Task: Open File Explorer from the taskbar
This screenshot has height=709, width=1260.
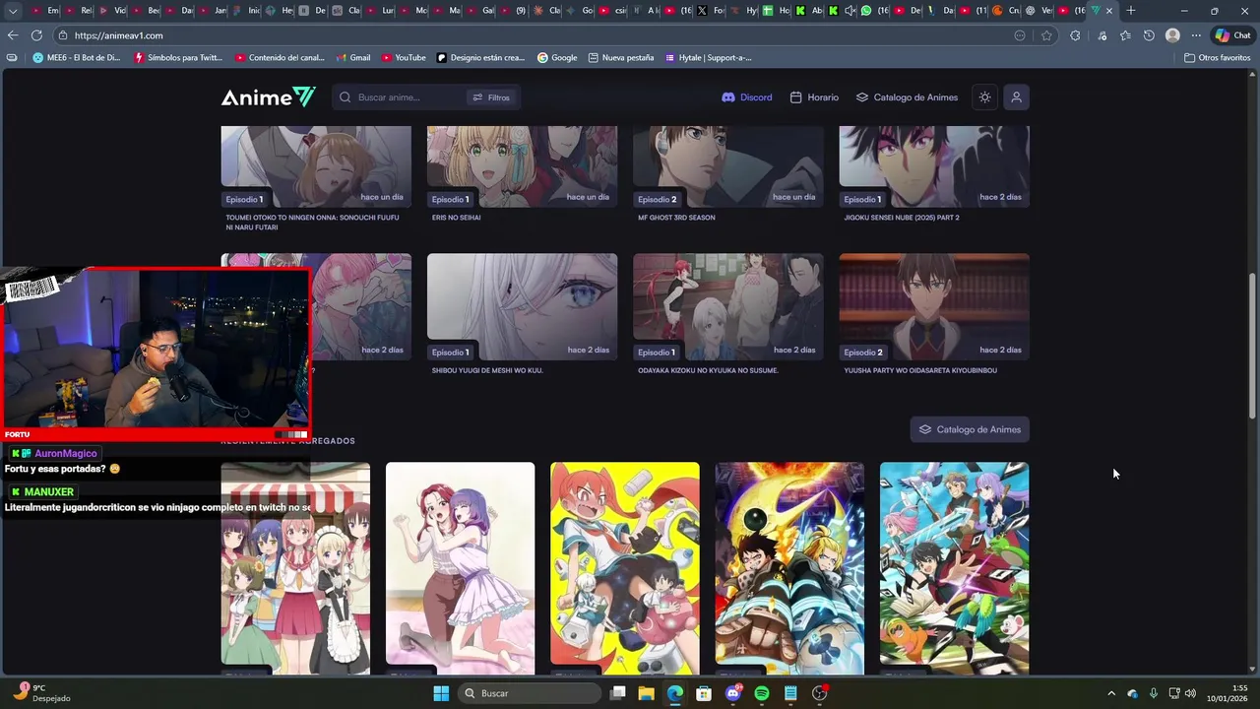Action: (646, 693)
